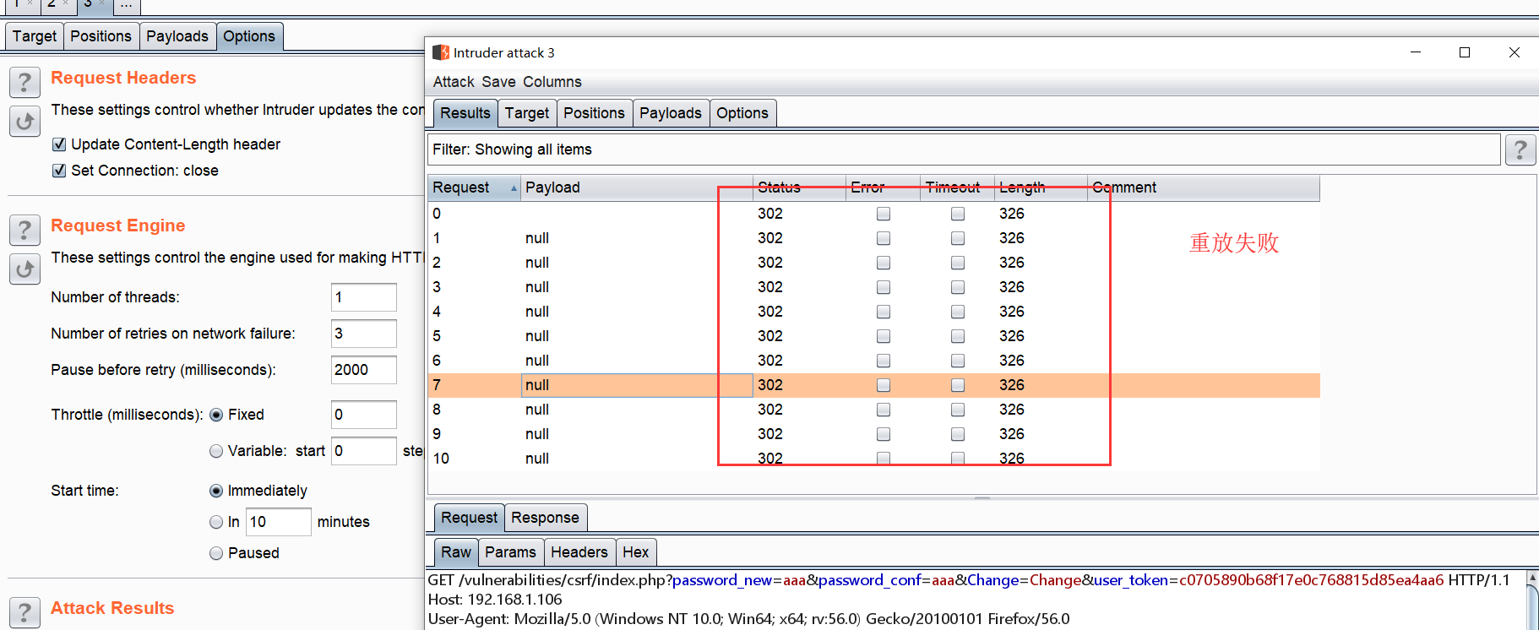Choose Immediately start time option
The image size is (1539, 630).
216,491
